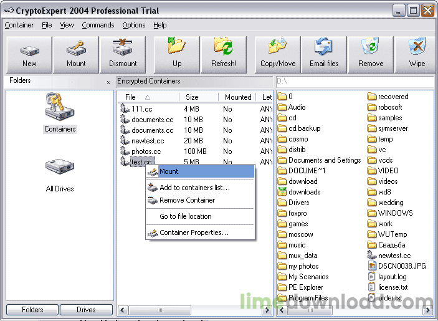Click file panel scroll left arrow
Screen dimensions: 438x321
tap(282, 310)
